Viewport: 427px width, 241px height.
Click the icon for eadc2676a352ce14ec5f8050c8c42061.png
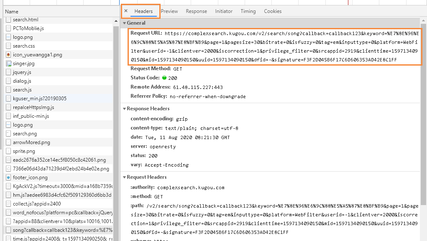[x=8, y=160]
